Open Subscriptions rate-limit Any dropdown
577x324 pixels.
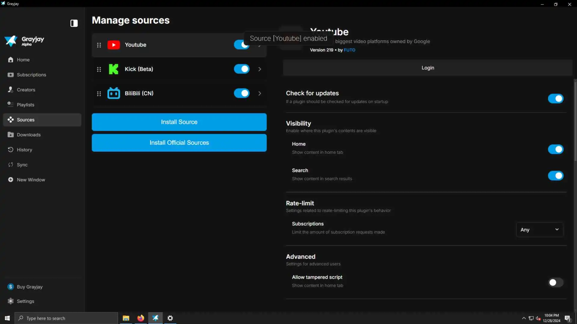[539, 229]
